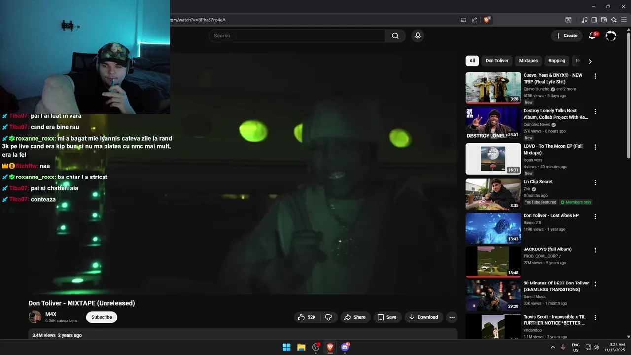Click the taskbar microphone indicator
The width and height of the screenshot is (631, 355).
pos(563,347)
